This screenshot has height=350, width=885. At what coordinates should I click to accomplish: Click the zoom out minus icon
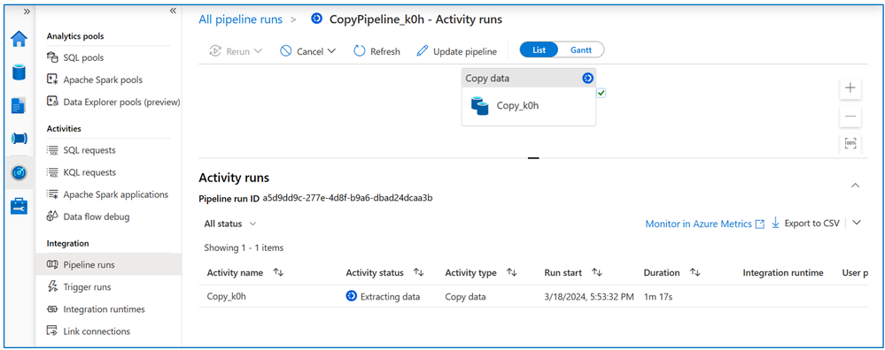[x=850, y=117]
